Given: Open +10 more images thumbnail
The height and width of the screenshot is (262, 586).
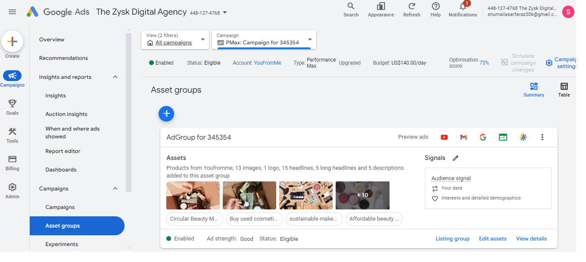Looking at the screenshot, I should [362, 195].
